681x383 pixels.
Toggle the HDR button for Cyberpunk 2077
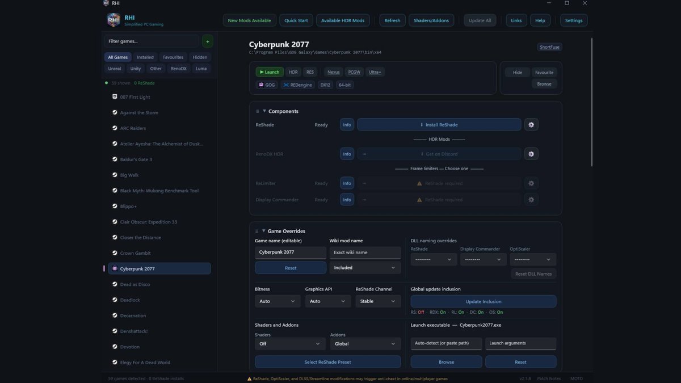click(x=293, y=72)
